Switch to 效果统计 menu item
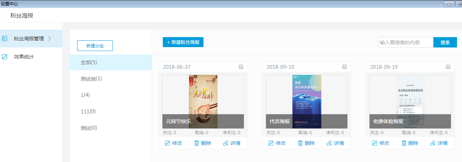Viewport: 462px width, 162px height. [24, 57]
